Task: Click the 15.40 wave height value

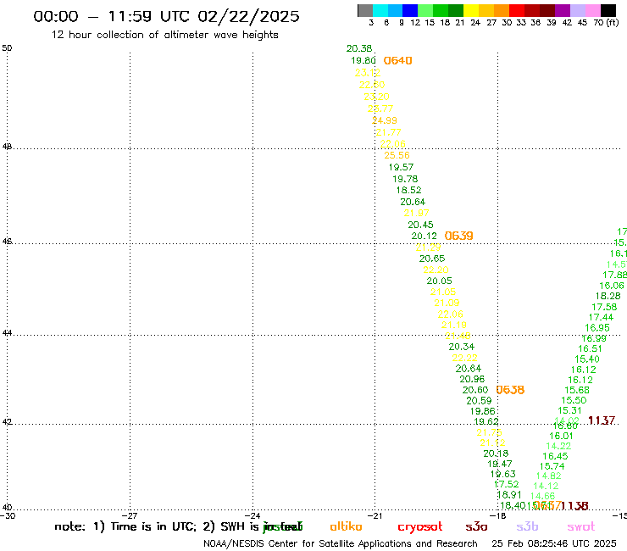Action: coord(587,359)
